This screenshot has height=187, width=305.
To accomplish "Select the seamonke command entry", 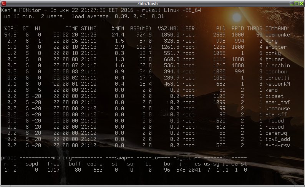I will pos(278,35).
